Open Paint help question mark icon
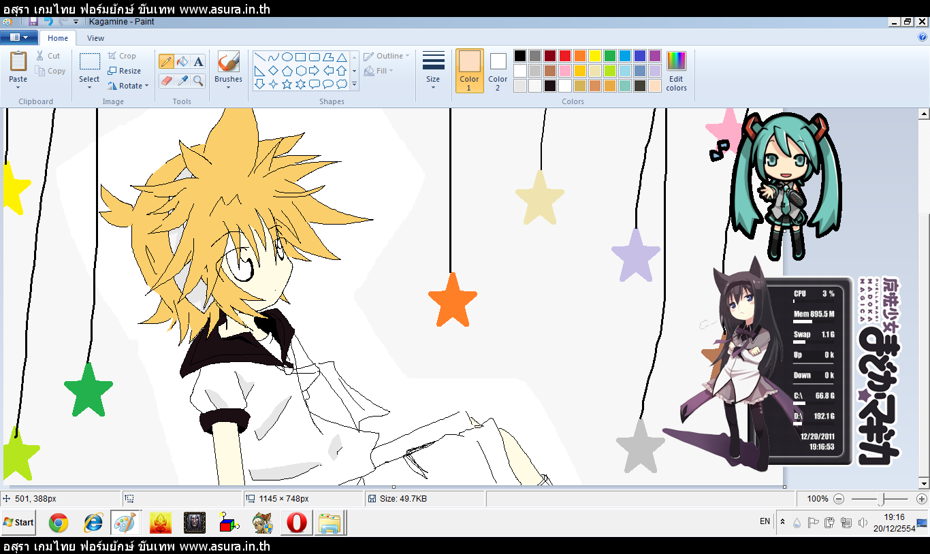Image resolution: width=930 pixels, height=554 pixels. pyautogui.click(x=923, y=37)
